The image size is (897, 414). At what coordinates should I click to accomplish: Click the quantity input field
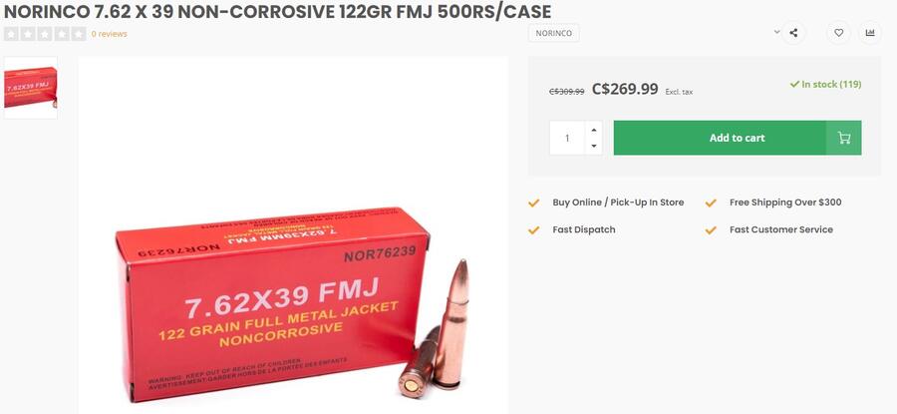[567, 138]
